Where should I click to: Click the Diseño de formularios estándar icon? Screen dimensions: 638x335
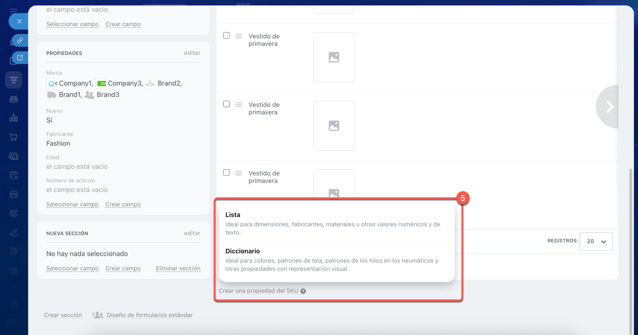pyautogui.click(x=98, y=315)
